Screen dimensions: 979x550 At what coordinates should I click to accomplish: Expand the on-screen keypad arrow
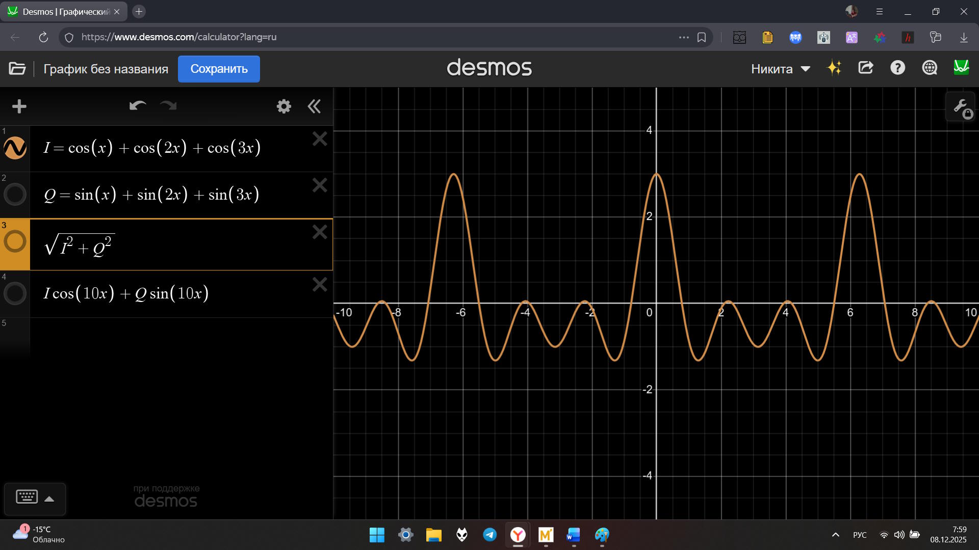[49, 499]
